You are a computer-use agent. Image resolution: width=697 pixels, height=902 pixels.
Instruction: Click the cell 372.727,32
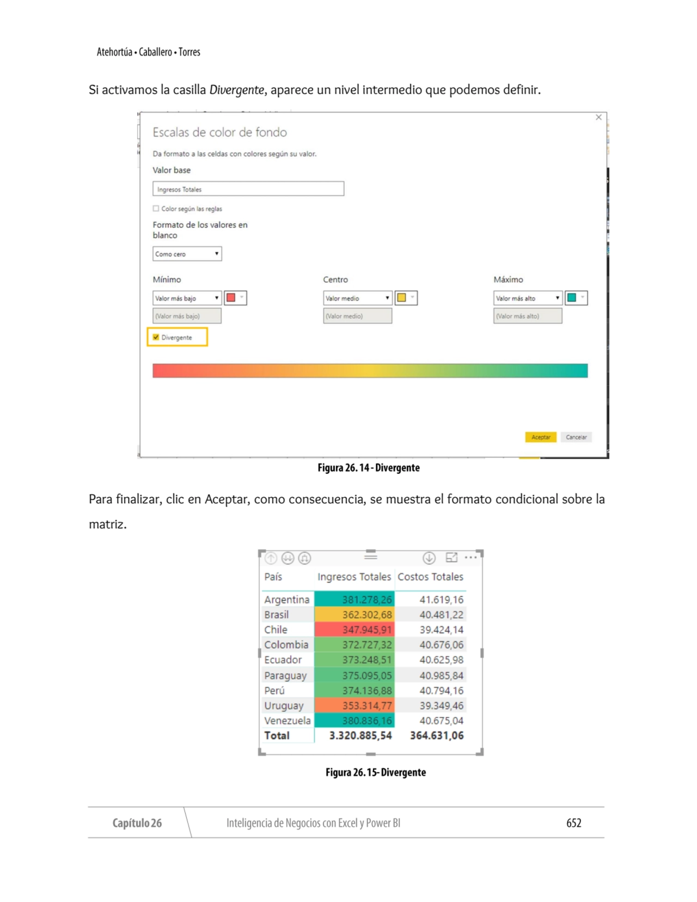tap(354, 645)
